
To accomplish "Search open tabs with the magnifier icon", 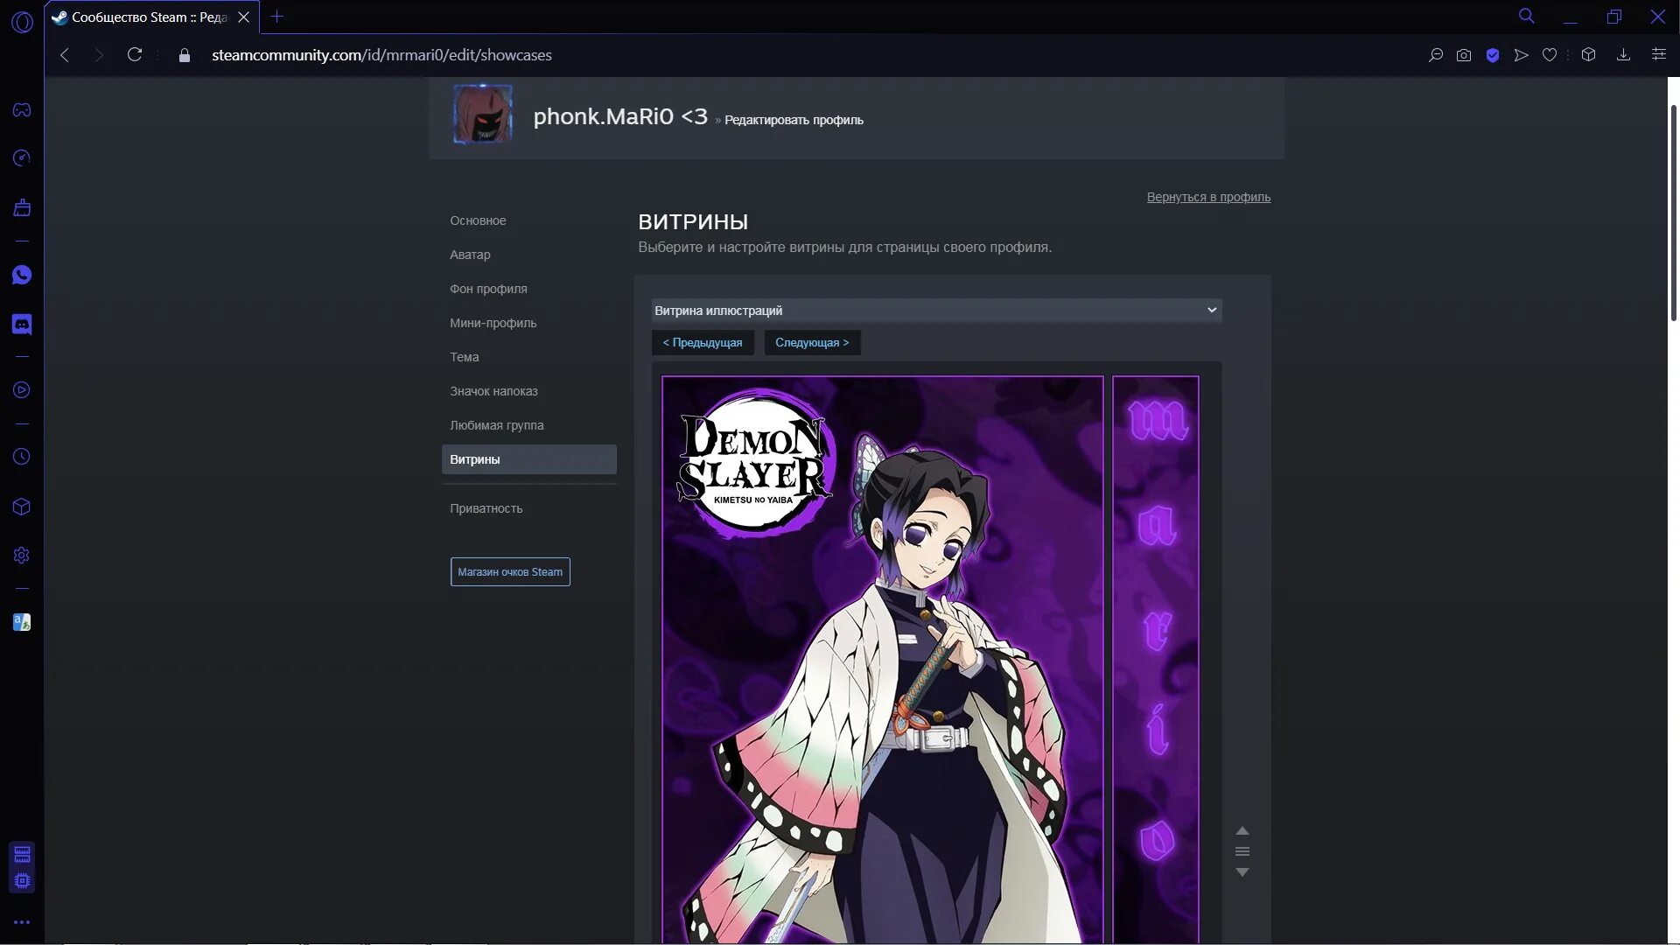I will click(x=1527, y=16).
